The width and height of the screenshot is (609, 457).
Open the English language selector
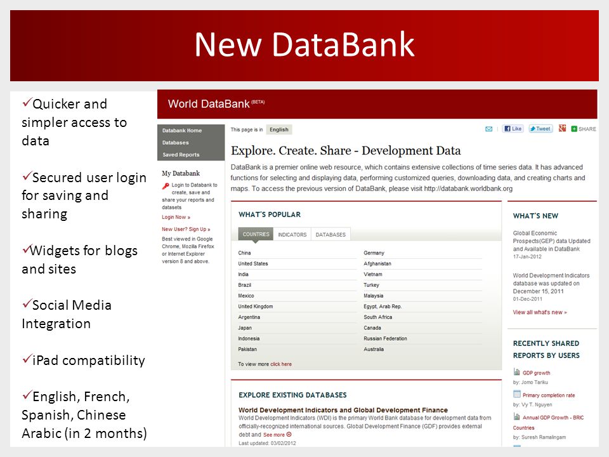pos(279,129)
